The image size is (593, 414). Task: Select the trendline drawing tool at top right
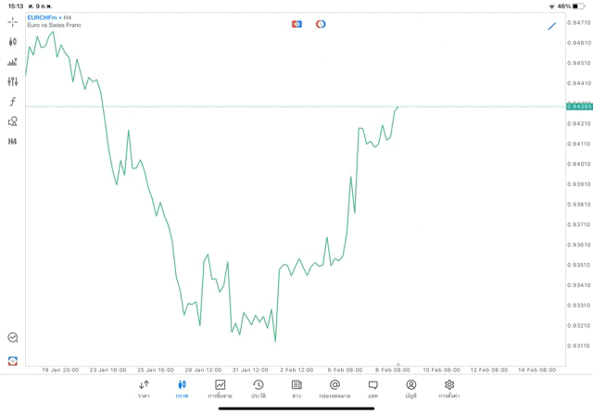(552, 25)
